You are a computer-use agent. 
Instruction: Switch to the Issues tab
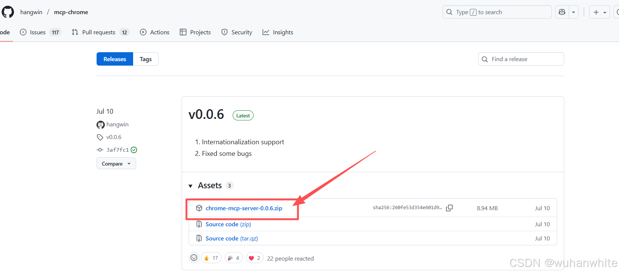pos(40,32)
